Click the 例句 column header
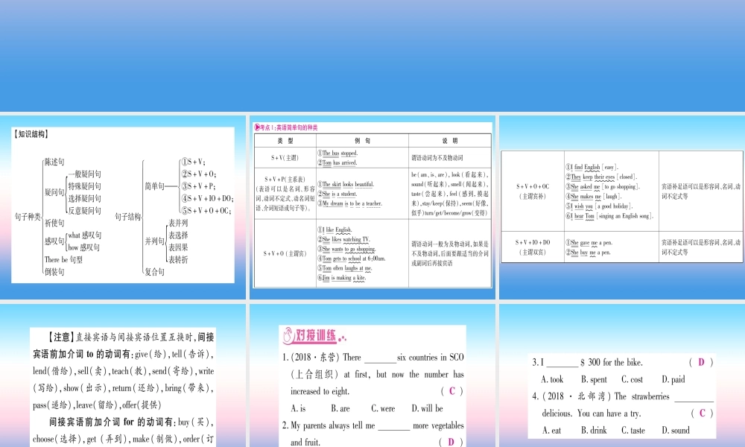Viewport: 745px width, 447px height. click(362, 141)
